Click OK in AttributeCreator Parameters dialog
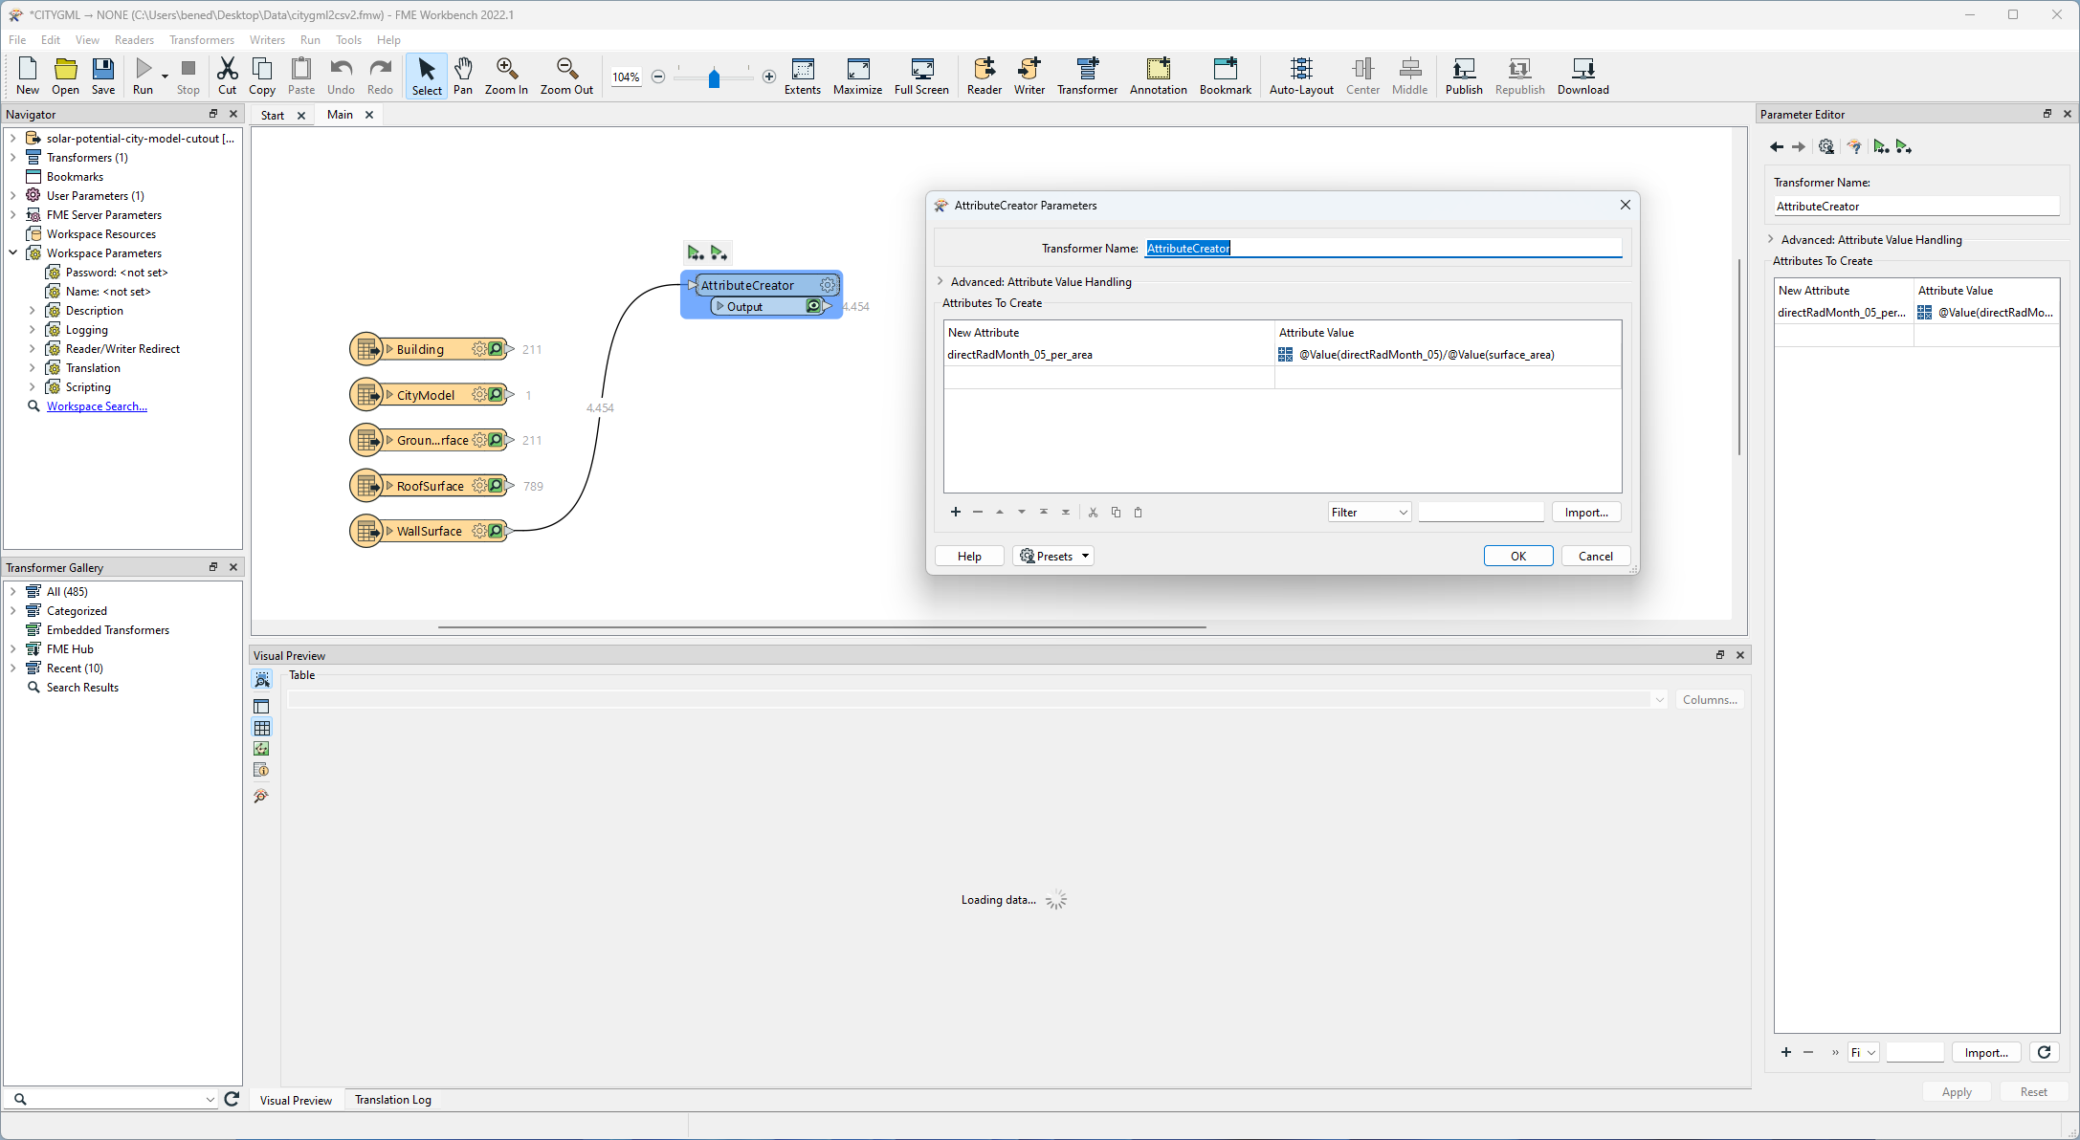This screenshot has width=2080, height=1140. [1518, 557]
